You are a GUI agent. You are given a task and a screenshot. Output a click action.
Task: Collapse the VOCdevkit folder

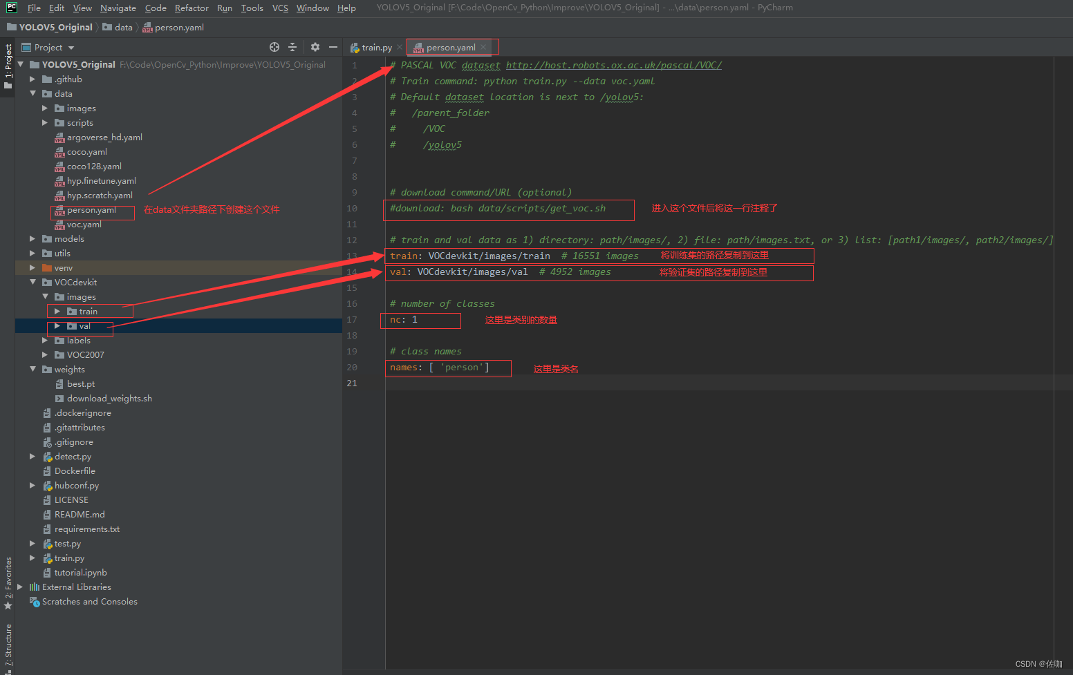point(32,282)
